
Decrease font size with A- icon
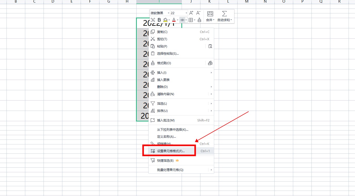[198, 13]
